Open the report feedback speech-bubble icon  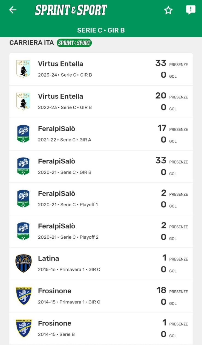click(191, 10)
